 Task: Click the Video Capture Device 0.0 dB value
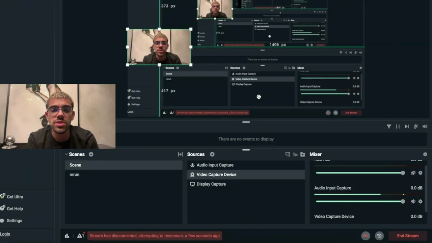(x=416, y=216)
